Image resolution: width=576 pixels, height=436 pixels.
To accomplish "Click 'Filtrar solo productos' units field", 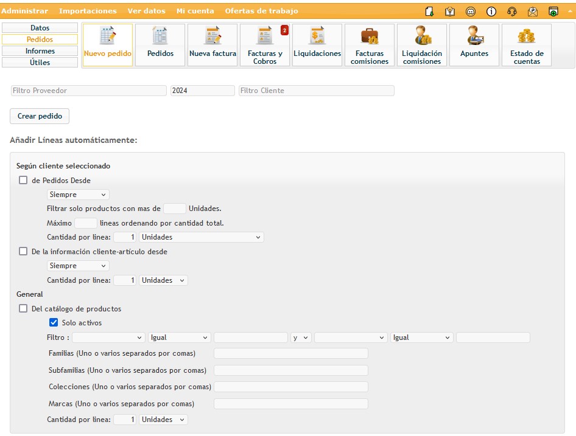I will (175, 209).
